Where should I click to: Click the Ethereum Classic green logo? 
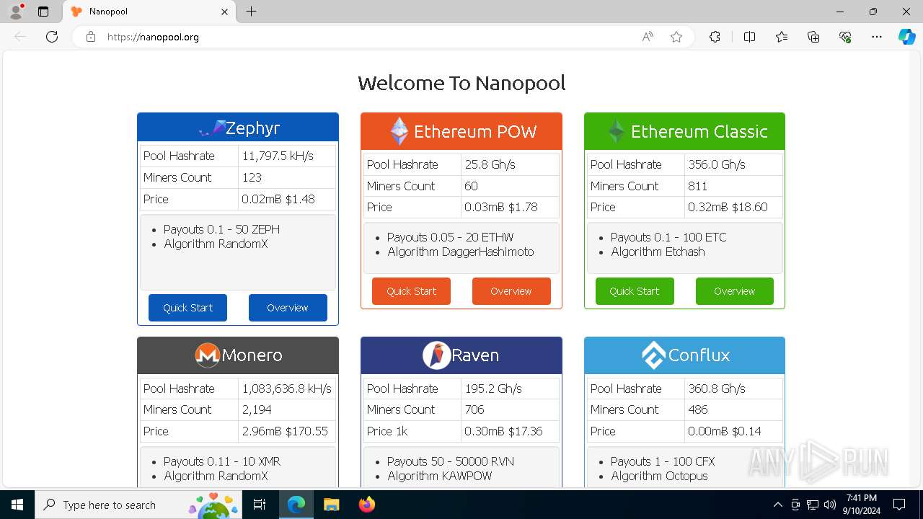[616, 131]
